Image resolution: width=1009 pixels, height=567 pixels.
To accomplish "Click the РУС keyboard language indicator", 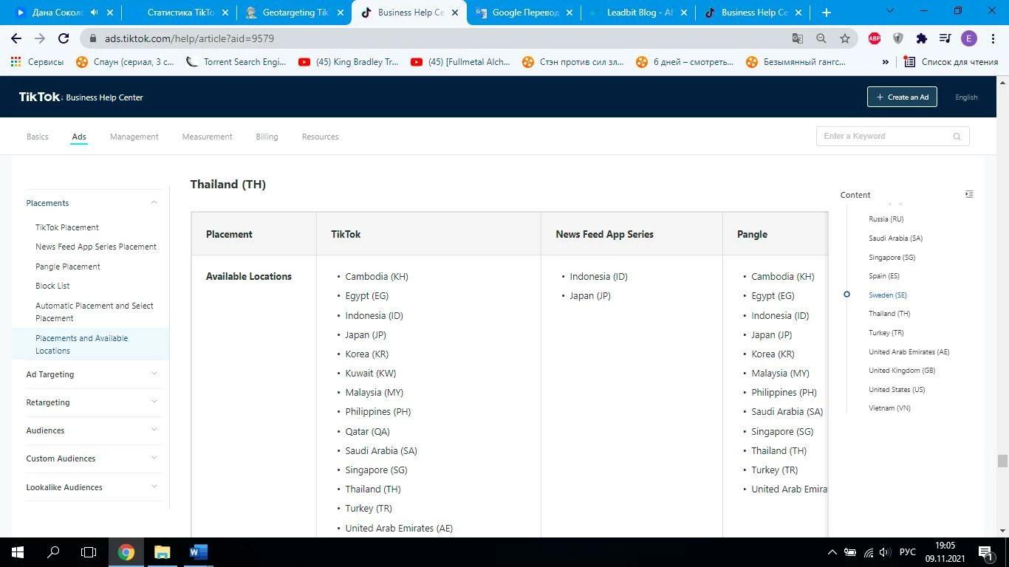I will [908, 552].
